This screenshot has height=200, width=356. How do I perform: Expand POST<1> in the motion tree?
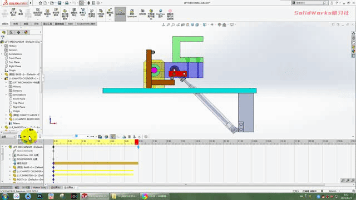click(10, 179)
